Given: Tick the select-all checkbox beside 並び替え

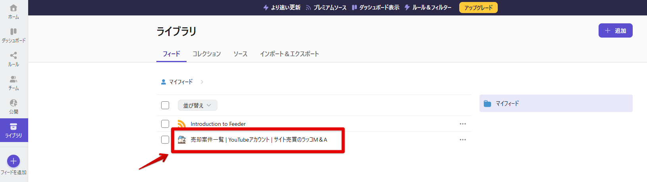Looking at the screenshot, I should pos(165,105).
